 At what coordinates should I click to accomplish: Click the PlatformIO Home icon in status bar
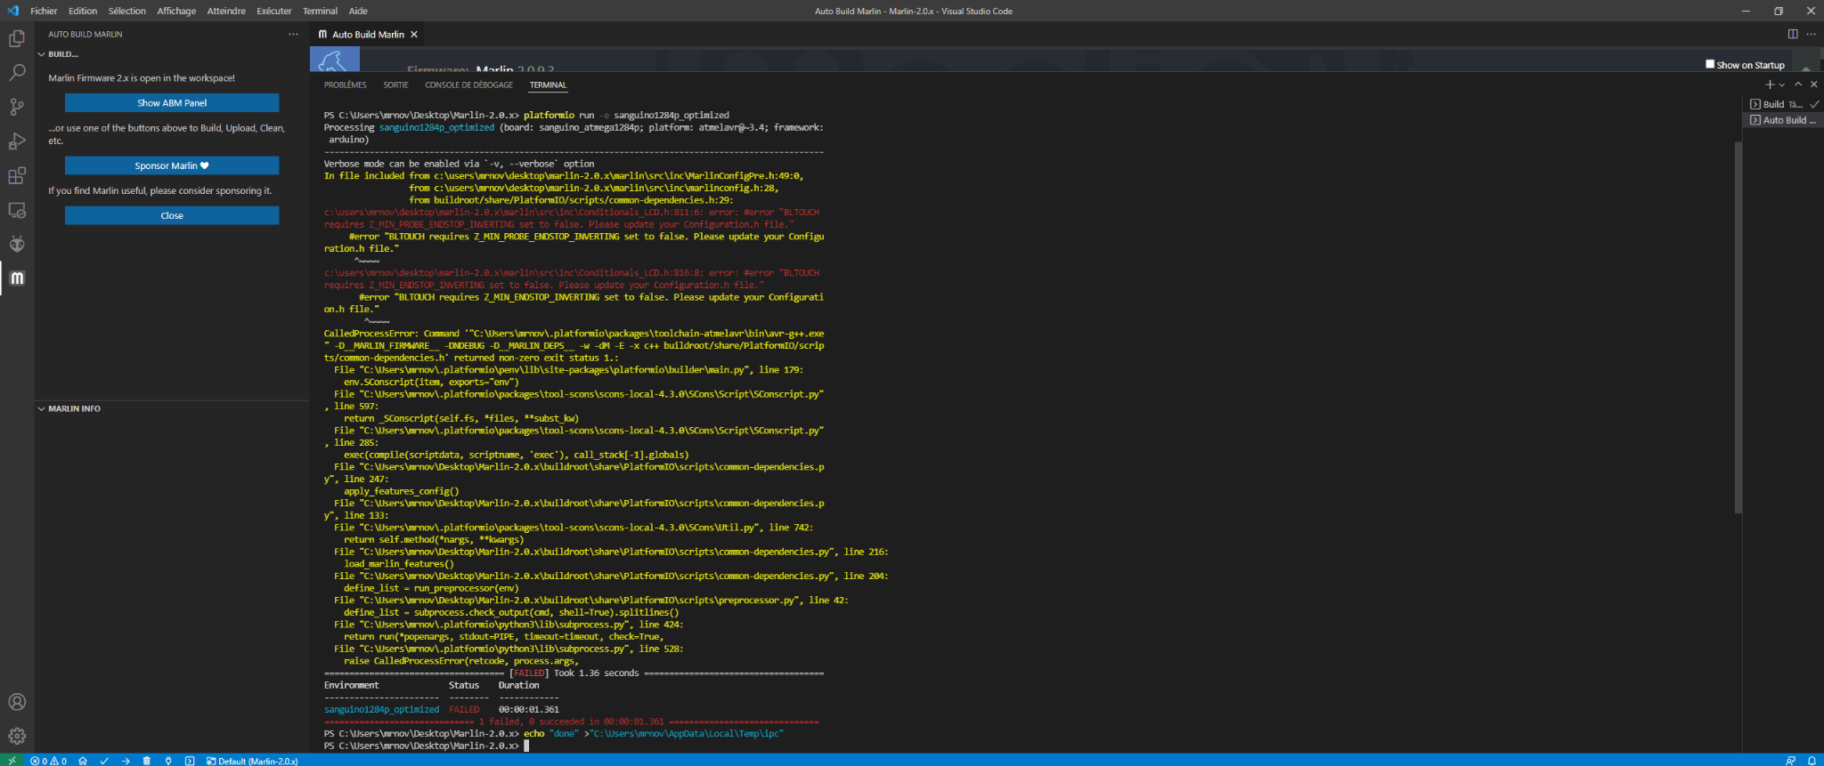pos(83,761)
